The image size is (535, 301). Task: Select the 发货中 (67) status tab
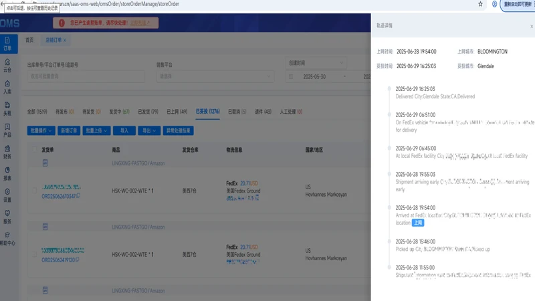(x=119, y=112)
